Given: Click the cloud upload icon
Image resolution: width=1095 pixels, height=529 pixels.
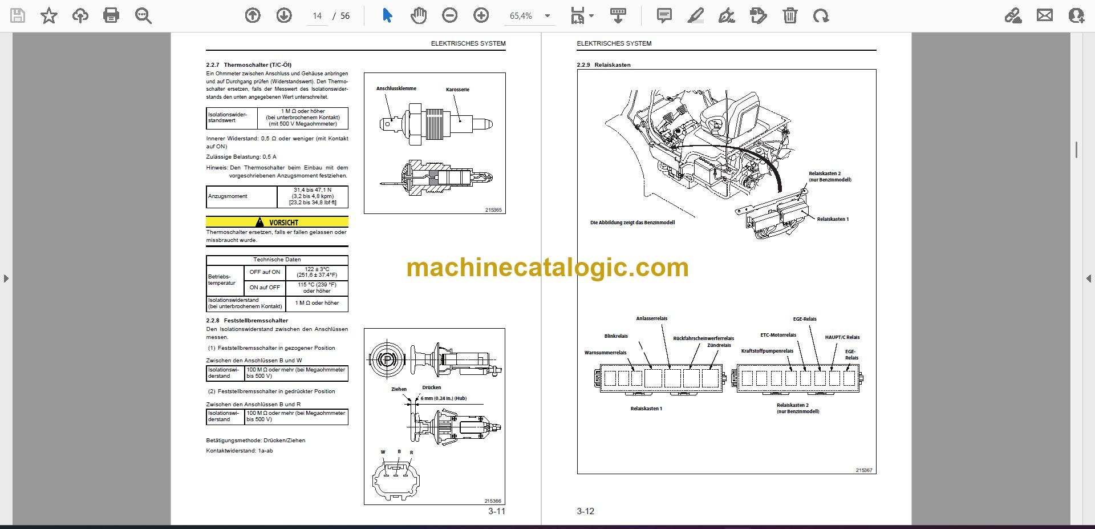Looking at the screenshot, I should [80, 15].
